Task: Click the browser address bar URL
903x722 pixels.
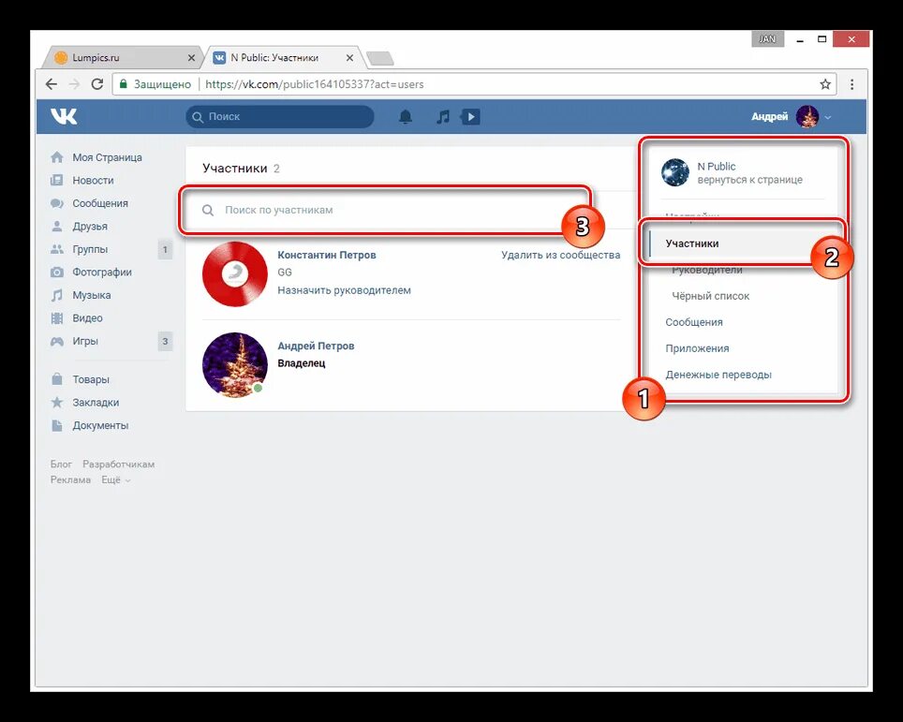Action: pos(315,84)
